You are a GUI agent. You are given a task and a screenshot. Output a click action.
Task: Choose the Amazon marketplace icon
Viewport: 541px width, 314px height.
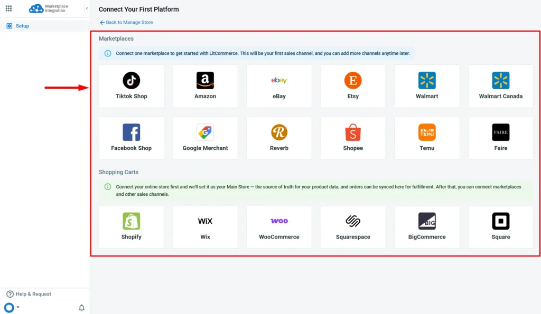point(206,80)
